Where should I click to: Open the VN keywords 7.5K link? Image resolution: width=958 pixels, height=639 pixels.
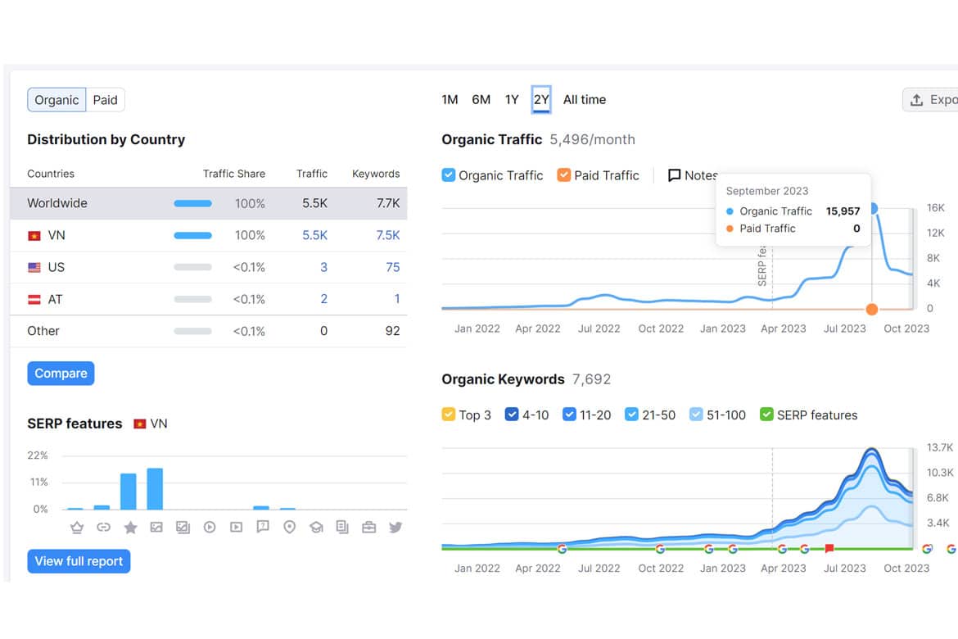pyautogui.click(x=388, y=235)
